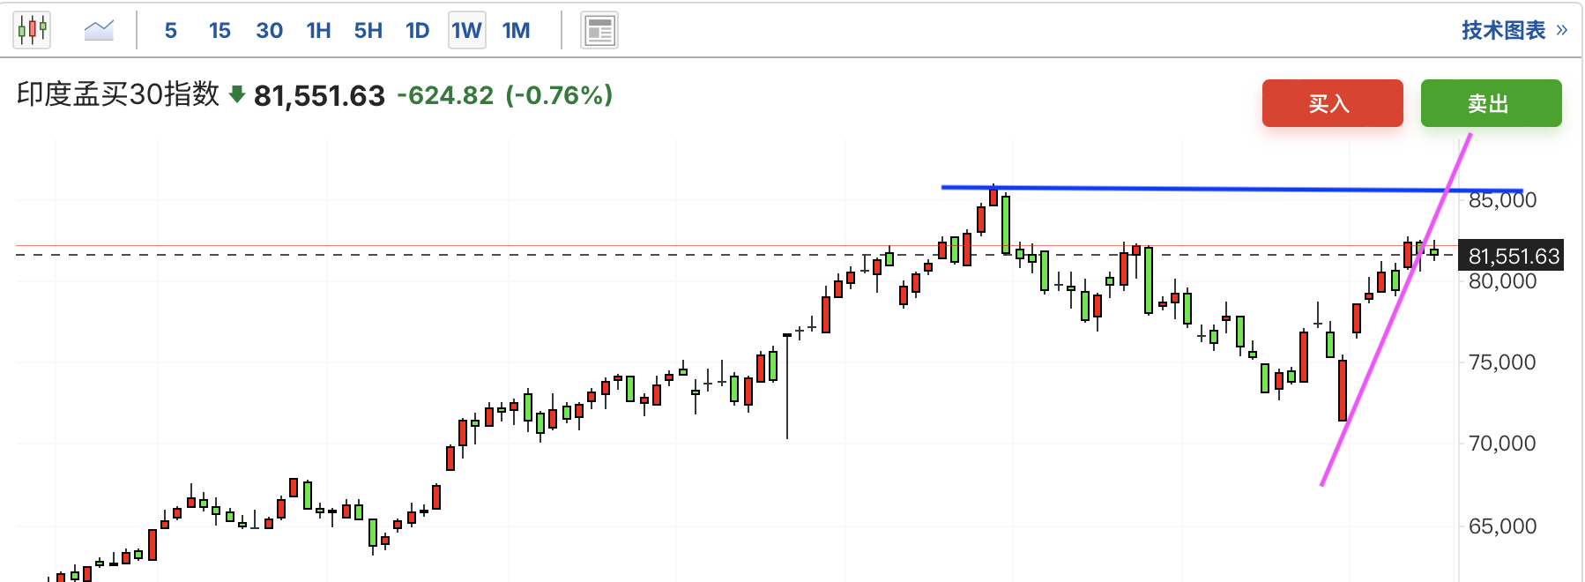The image size is (1585, 582).
Task: Select the 30 minute interval
Action: pyautogui.click(x=269, y=31)
